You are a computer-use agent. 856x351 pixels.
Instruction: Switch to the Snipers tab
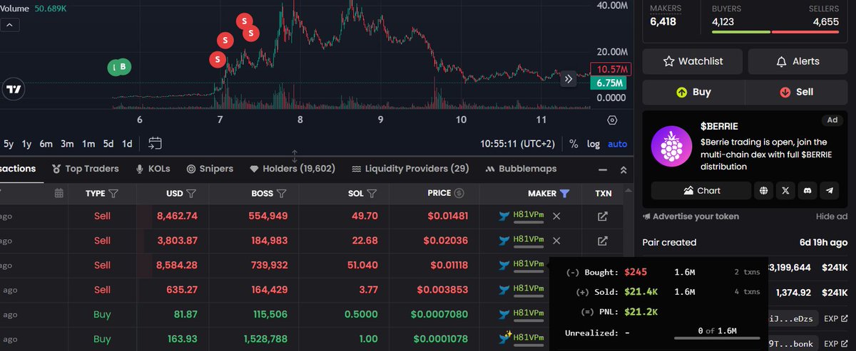[210, 169]
